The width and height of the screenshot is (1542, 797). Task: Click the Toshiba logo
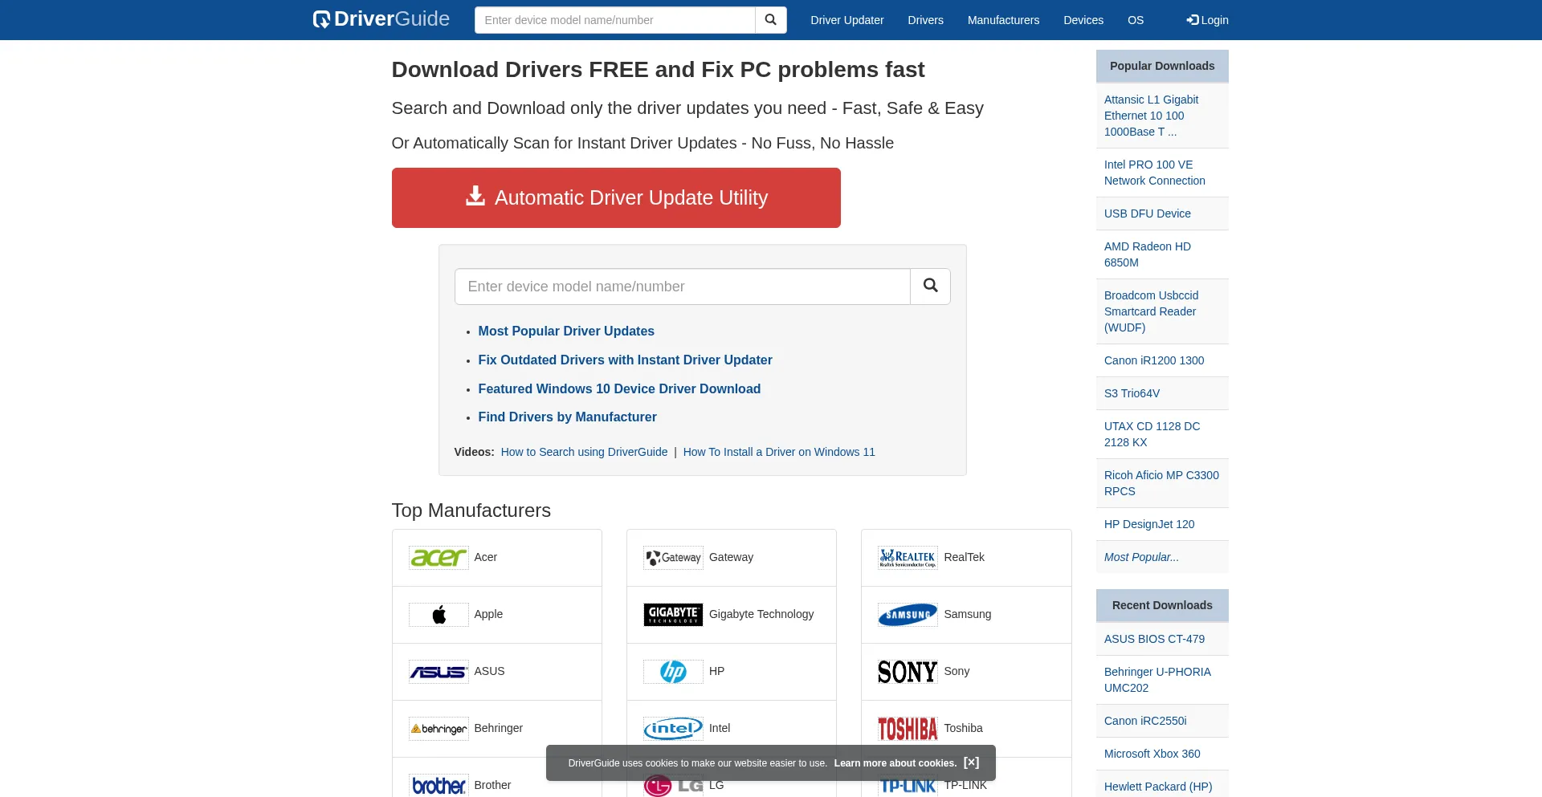[908, 729]
